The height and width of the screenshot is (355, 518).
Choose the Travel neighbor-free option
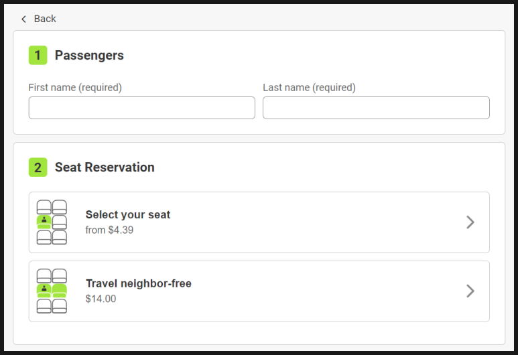click(x=138, y=284)
